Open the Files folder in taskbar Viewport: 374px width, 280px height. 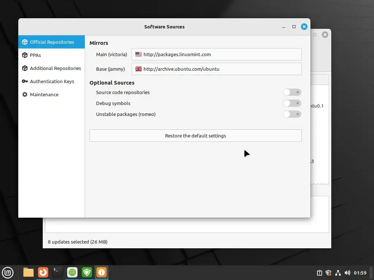point(28,272)
